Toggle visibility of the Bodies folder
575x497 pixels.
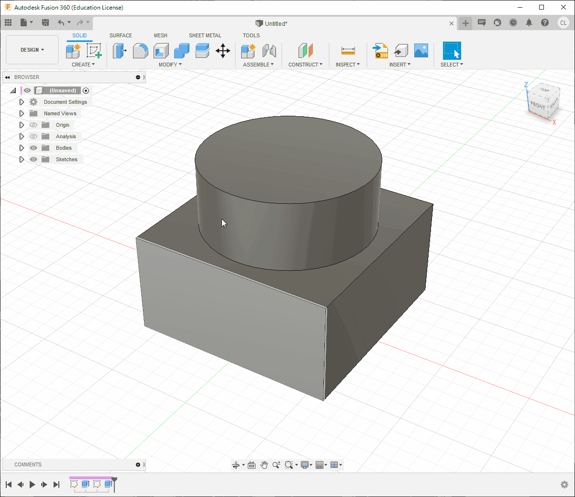(33, 148)
